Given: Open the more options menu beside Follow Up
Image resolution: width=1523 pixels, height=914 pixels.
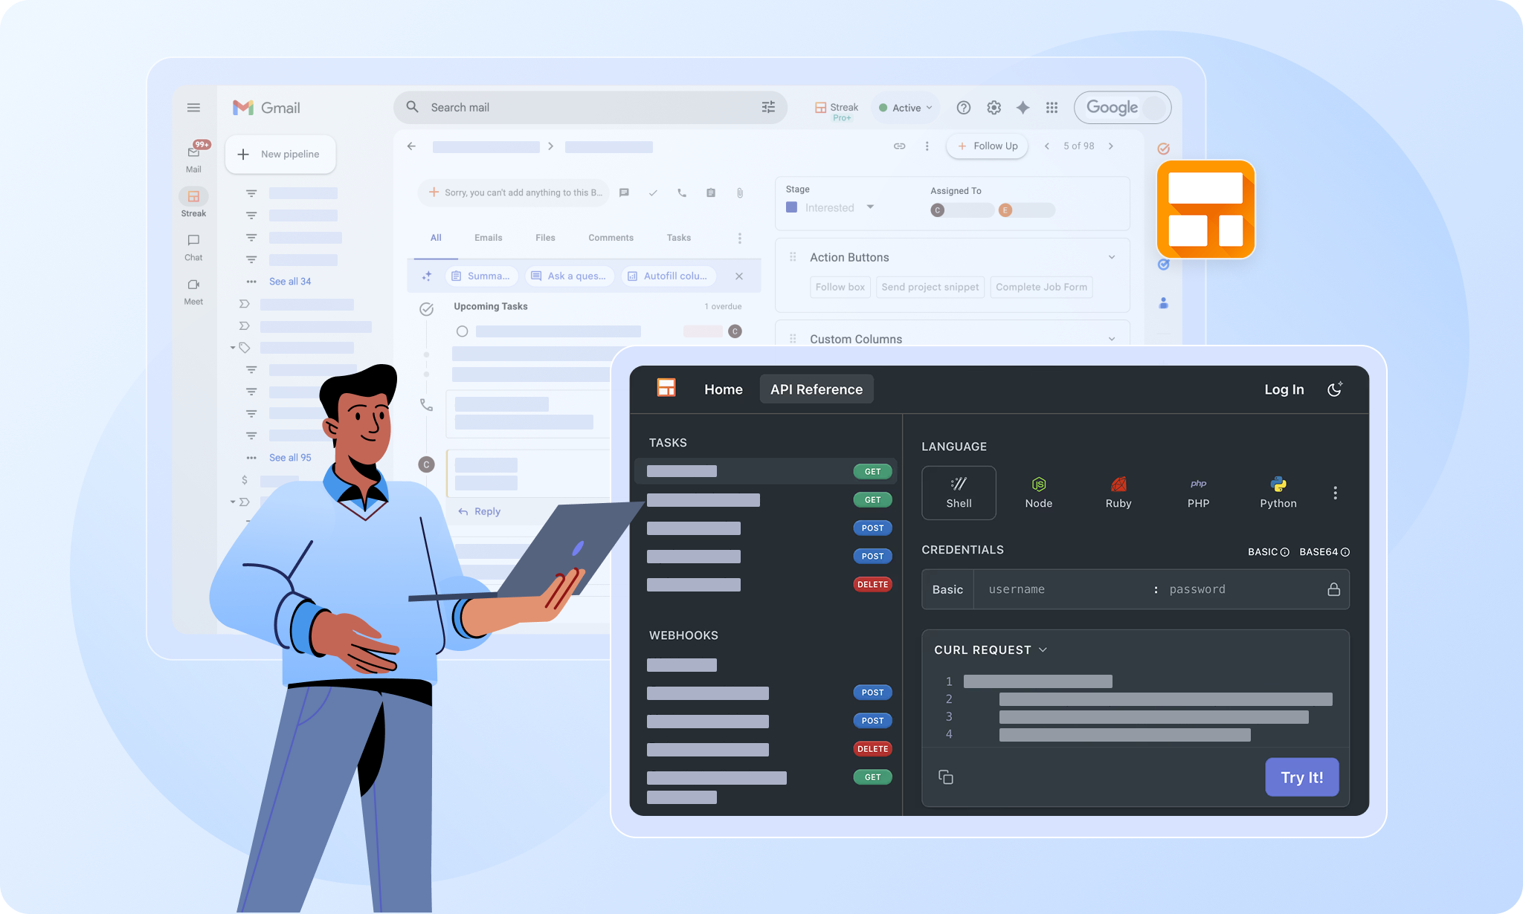Looking at the screenshot, I should coord(927,146).
